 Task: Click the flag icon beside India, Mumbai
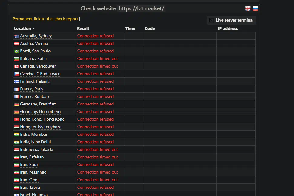tap(16, 135)
